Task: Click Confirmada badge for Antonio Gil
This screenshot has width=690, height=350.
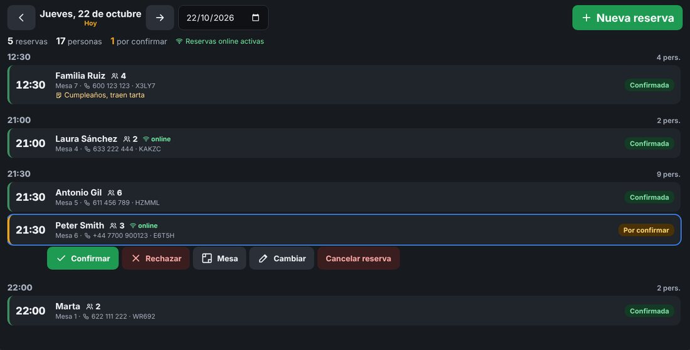Action: coord(649,197)
